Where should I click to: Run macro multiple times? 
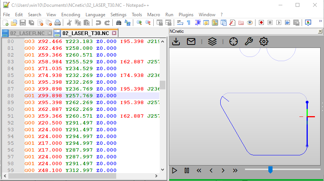tap(287, 23)
